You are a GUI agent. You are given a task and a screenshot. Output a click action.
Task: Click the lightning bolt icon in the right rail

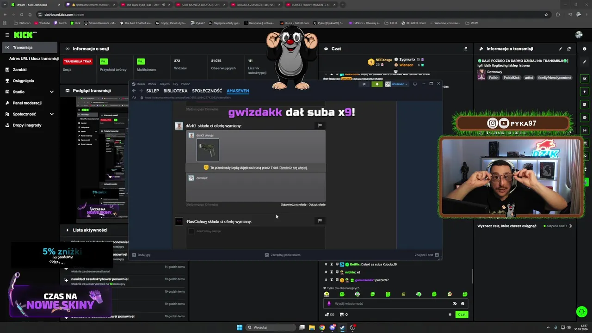[x=585, y=92]
